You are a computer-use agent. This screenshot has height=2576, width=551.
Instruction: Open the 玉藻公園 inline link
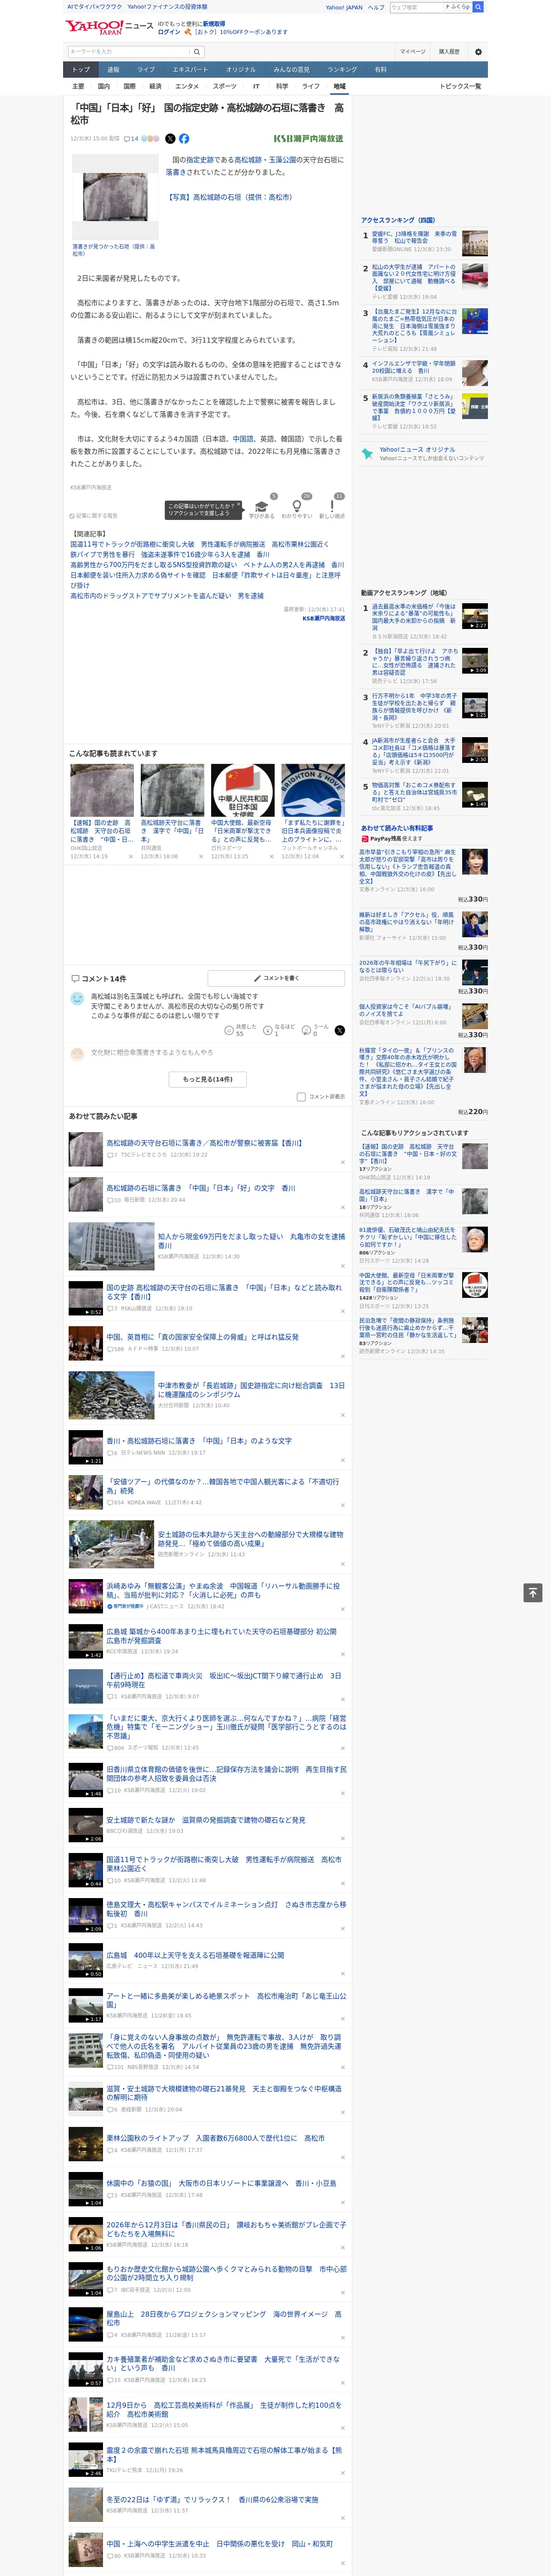(282, 160)
